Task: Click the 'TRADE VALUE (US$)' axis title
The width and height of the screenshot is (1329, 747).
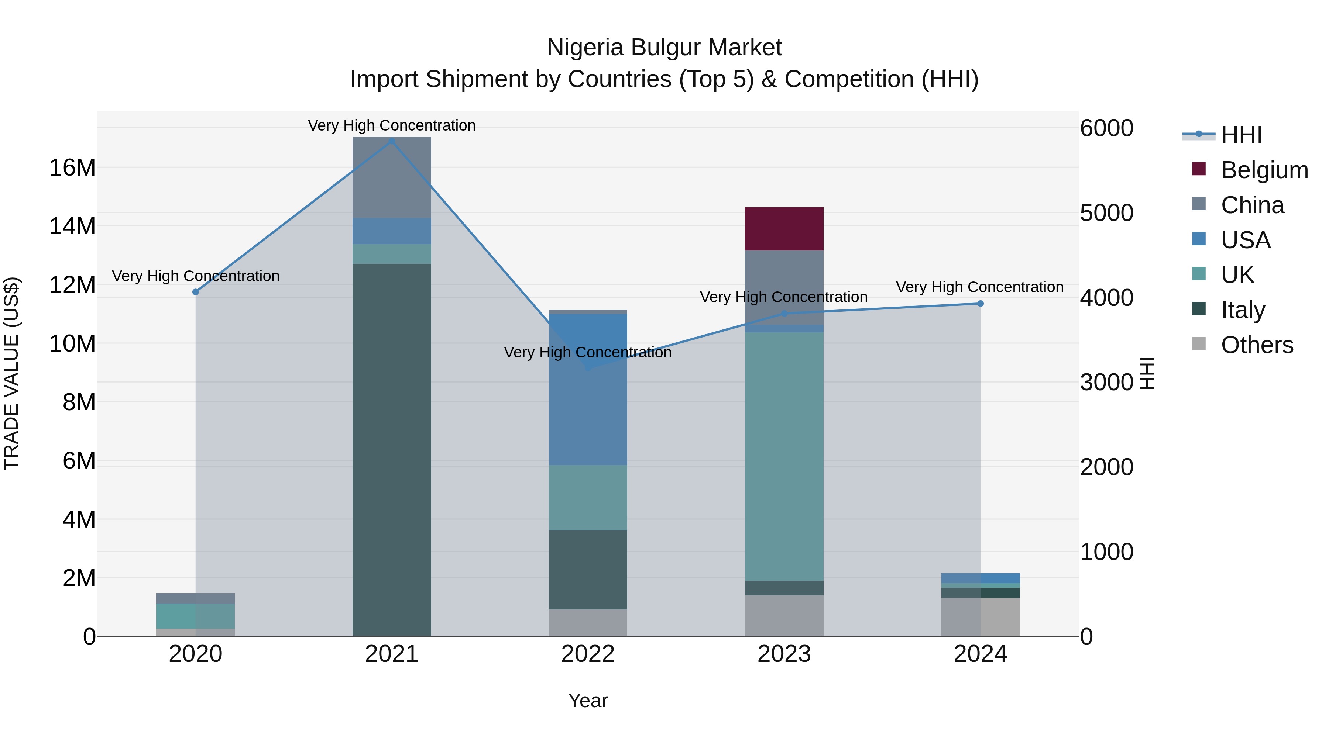Action: coord(11,373)
